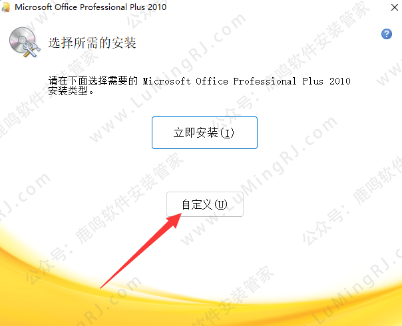Click the silver disc part of the setup icon
The width and height of the screenshot is (402, 326).
pyautogui.click(x=21, y=39)
